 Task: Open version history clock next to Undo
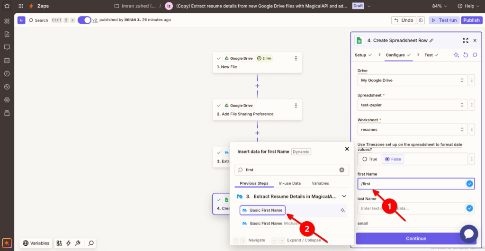421,20
